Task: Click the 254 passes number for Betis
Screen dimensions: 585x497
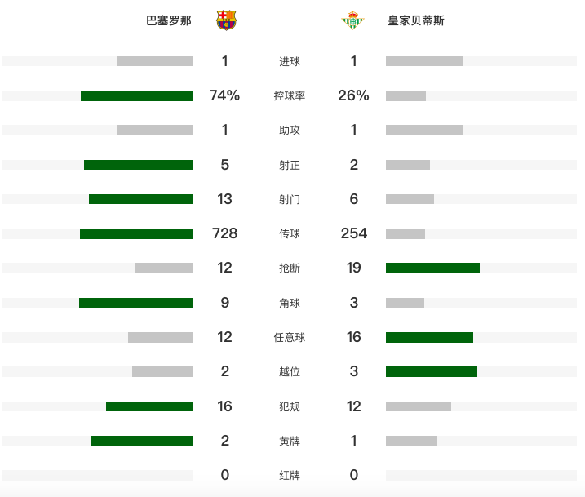Action: pos(353,233)
